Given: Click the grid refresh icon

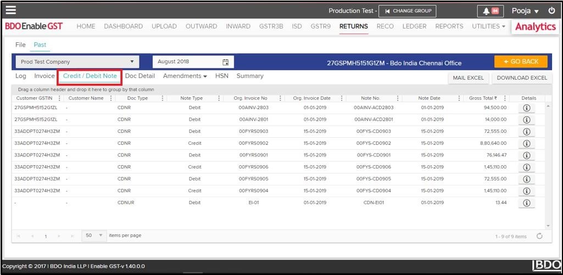Looking at the screenshot, I should [539, 236].
